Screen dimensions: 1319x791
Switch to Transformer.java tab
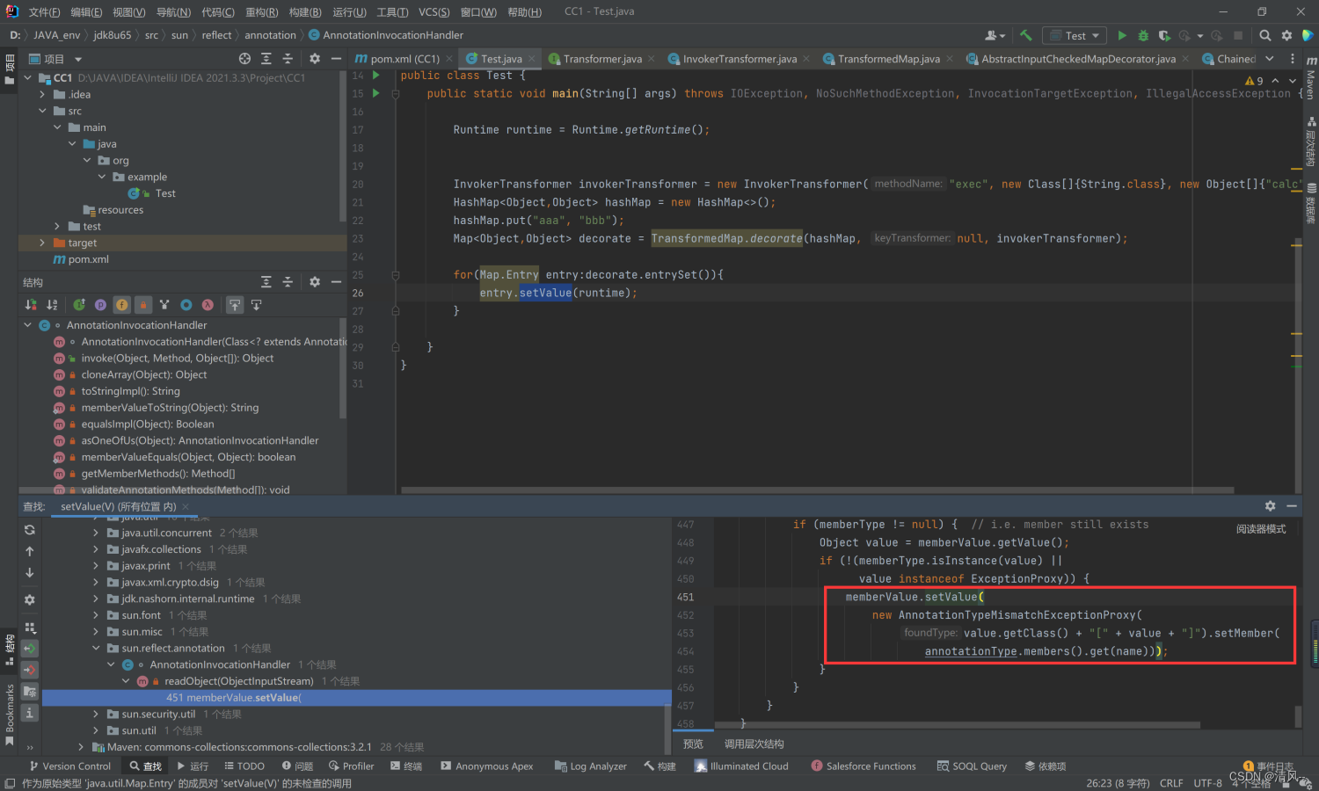tap(602, 59)
